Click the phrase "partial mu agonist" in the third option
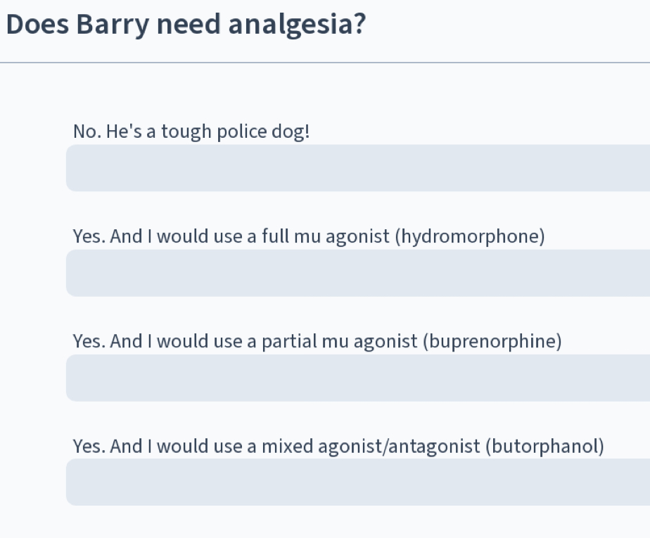Viewport: 650px width, 538px height. 339,342
